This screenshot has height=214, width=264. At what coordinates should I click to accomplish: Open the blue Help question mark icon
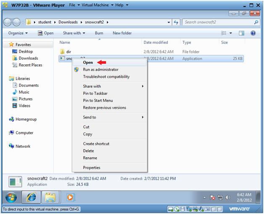click(x=253, y=33)
